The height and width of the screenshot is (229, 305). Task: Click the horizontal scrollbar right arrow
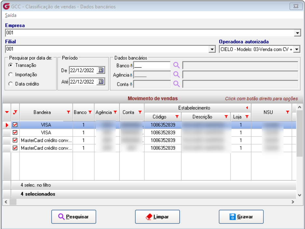pyautogui.click(x=293, y=202)
